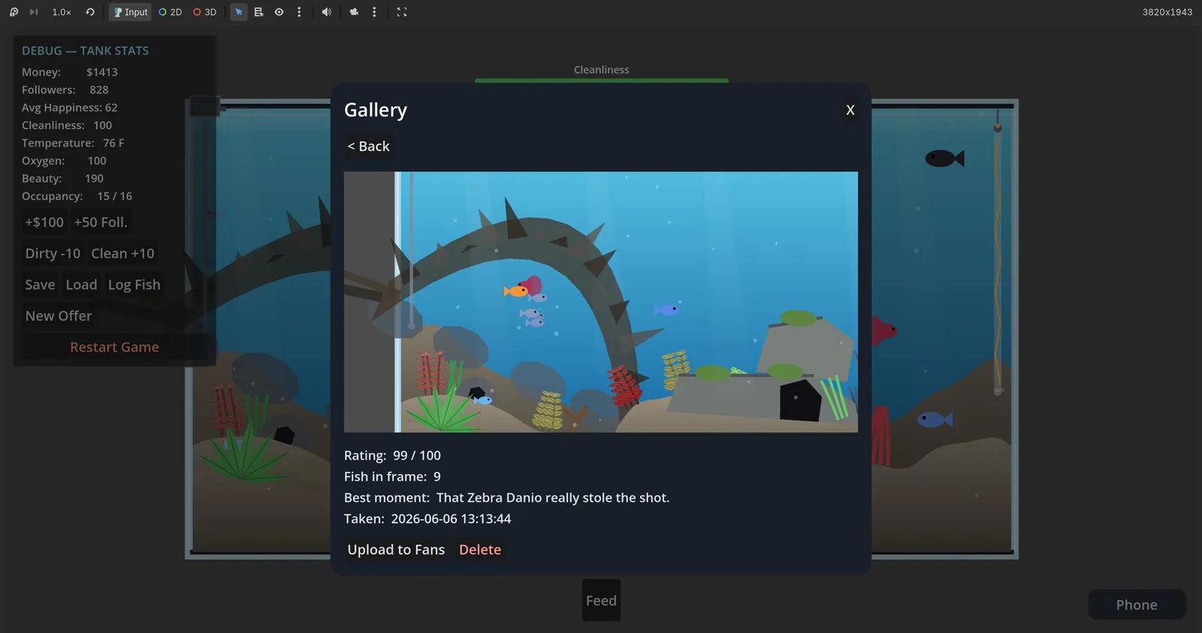Toggle selection visibility eye icon
This screenshot has width=1202, height=633.
[279, 12]
